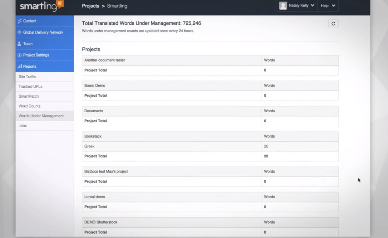Screen dimensions: 388x238
Task: Navigate to Word Counts report
Action: [x=30, y=106]
